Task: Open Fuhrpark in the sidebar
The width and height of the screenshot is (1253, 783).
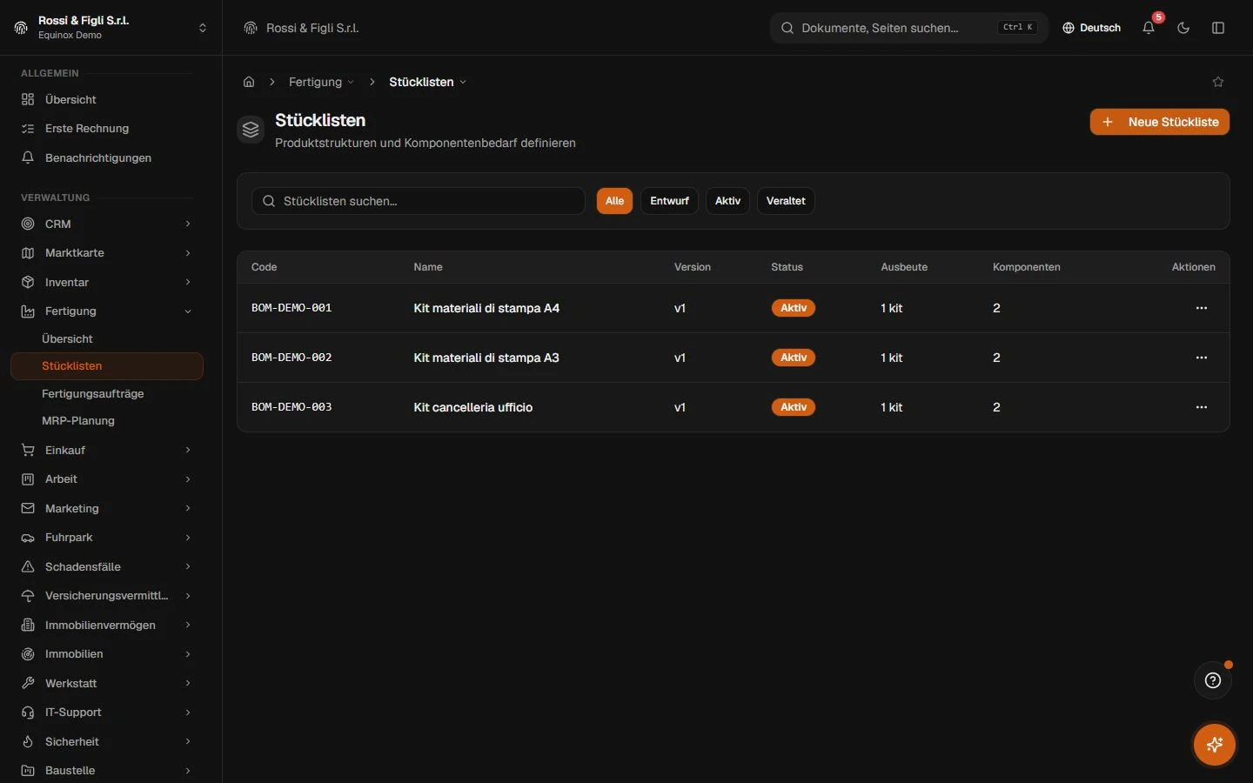Action: (107, 538)
